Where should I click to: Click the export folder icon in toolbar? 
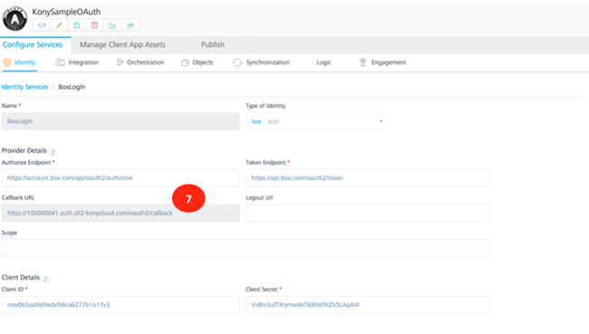coord(112,25)
